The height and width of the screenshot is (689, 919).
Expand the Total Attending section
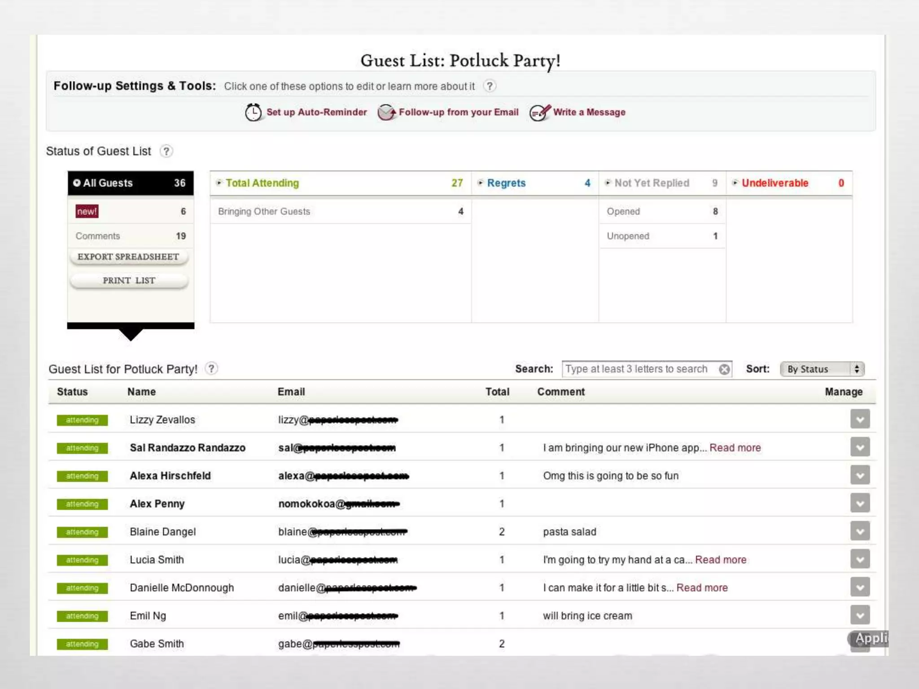pos(262,183)
